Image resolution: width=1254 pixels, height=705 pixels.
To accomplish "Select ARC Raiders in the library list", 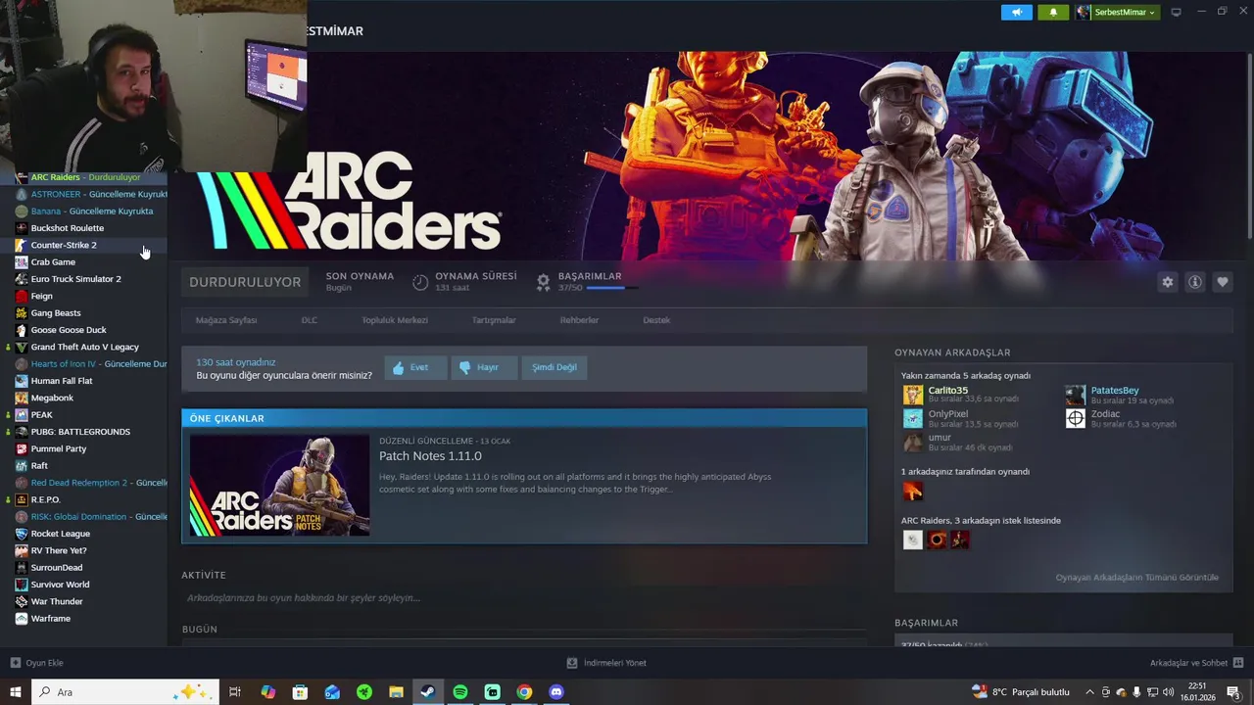I will click(83, 177).
